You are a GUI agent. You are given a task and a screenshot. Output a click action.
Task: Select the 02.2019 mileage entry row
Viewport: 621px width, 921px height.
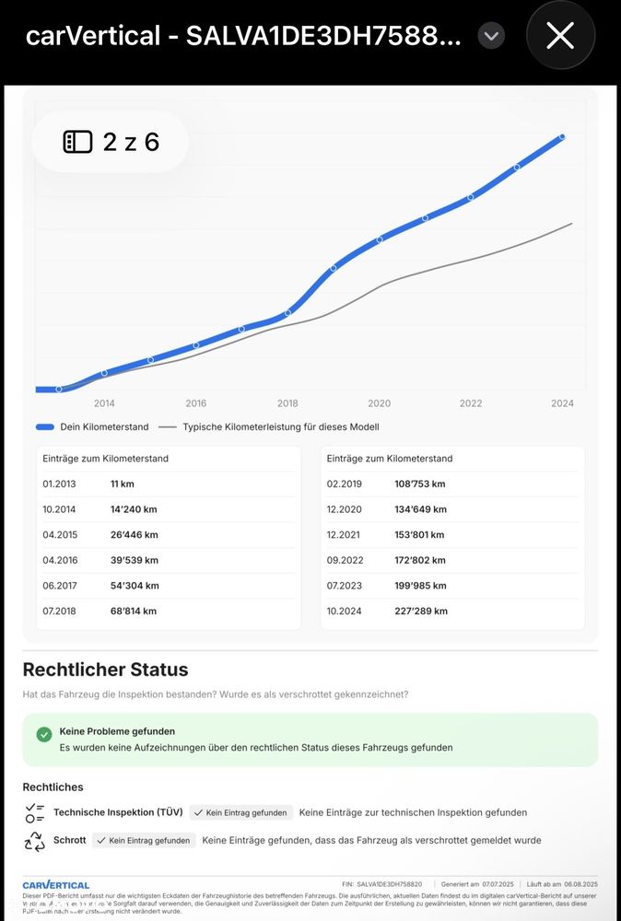coord(451,484)
